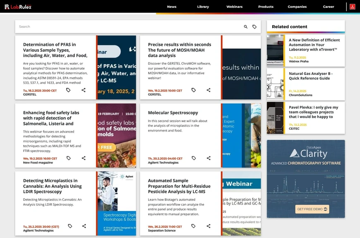
Task: Click the search magnifier icon
Action: [246, 26]
